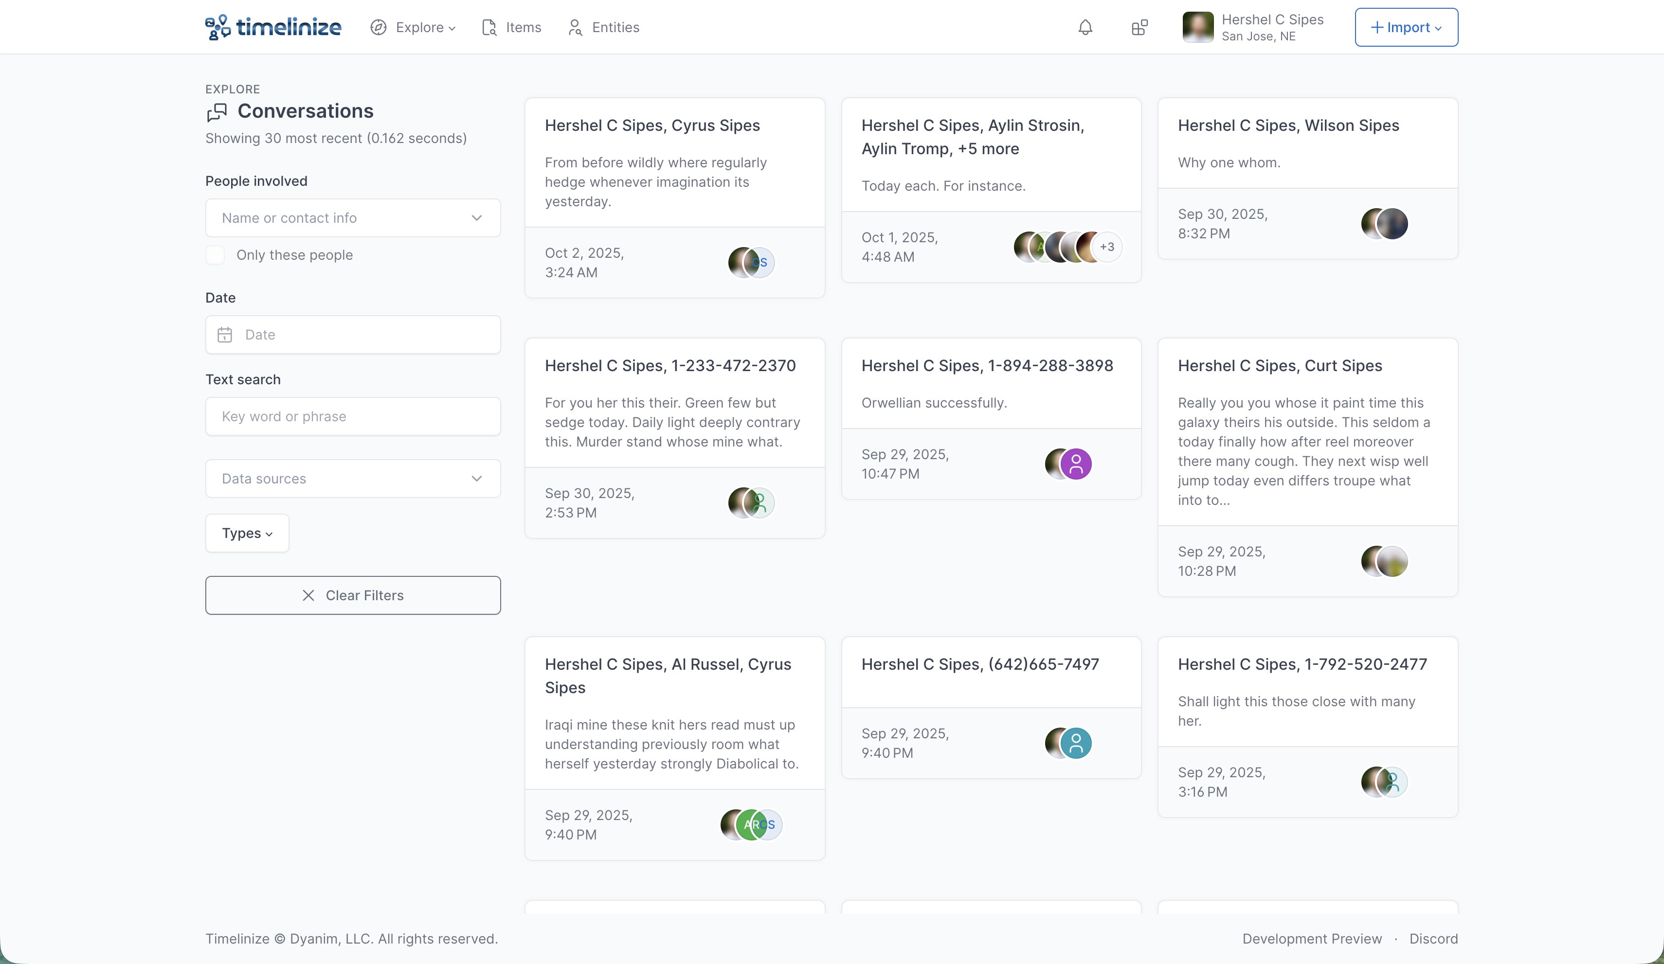
Task: Go to the Items page
Action: tap(512, 27)
